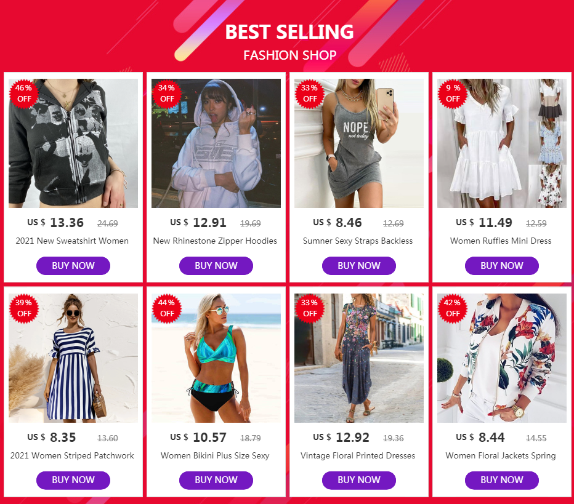The height and width of the screenshot is (504, 574).
Task: Buy Now for 2021 New Sweatshirt Women
Action: [x=73, y=265]
